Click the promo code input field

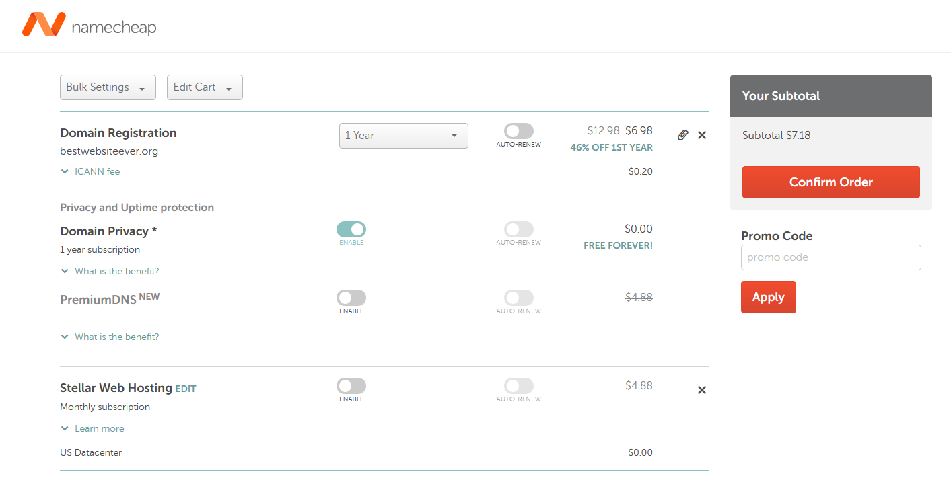click(x=831, y=257)
